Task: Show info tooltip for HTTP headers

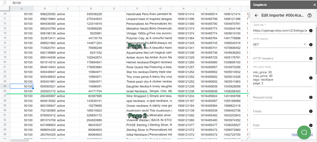Action: [311, 58]
